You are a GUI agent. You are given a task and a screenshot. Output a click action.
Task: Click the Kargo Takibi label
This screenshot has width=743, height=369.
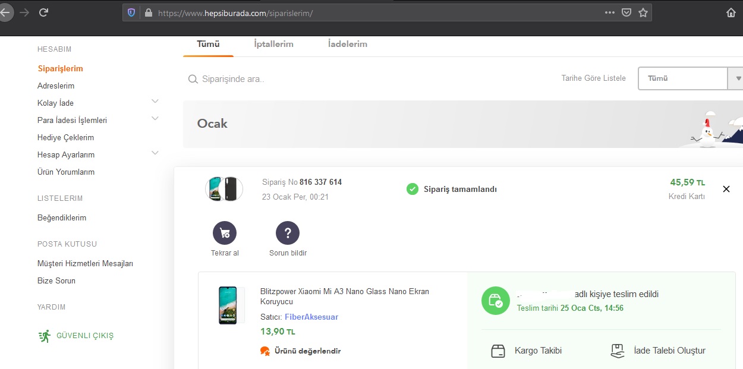538,351
